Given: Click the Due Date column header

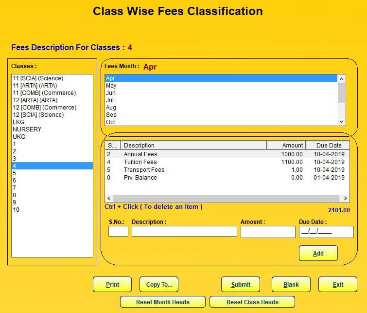Looking at the screenshot, I should click(328, 145).
